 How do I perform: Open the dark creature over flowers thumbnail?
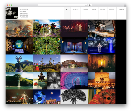(x=40, y=81)
